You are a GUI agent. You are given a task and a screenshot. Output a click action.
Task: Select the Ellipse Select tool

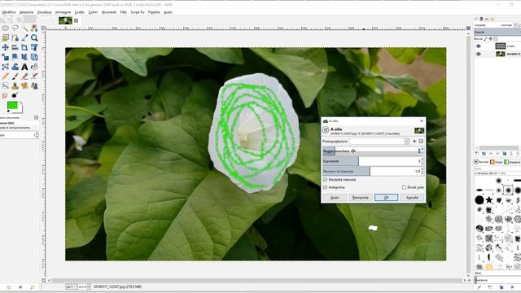click(x=6, y=28)
